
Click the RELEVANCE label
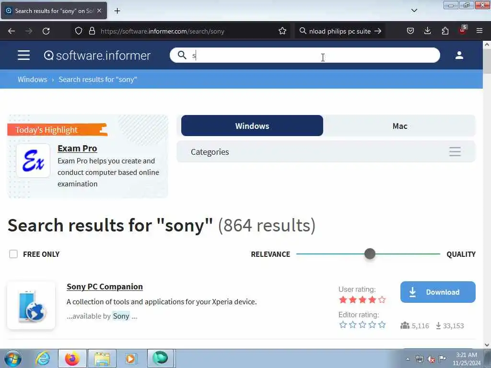pyautogui.click(x=270, y=254)
